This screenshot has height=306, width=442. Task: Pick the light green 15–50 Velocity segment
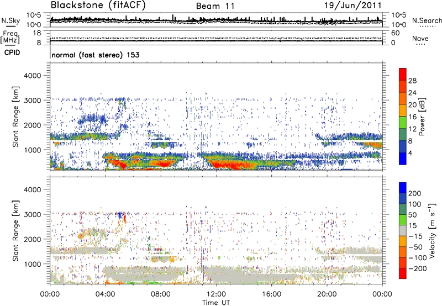[403, 220]
